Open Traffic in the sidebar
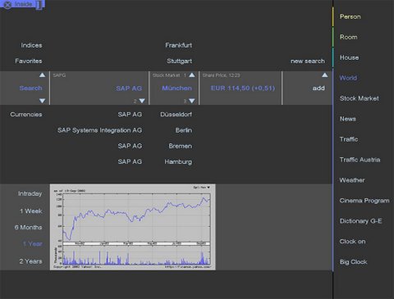 pyautogui.click(x=349, y=139)
